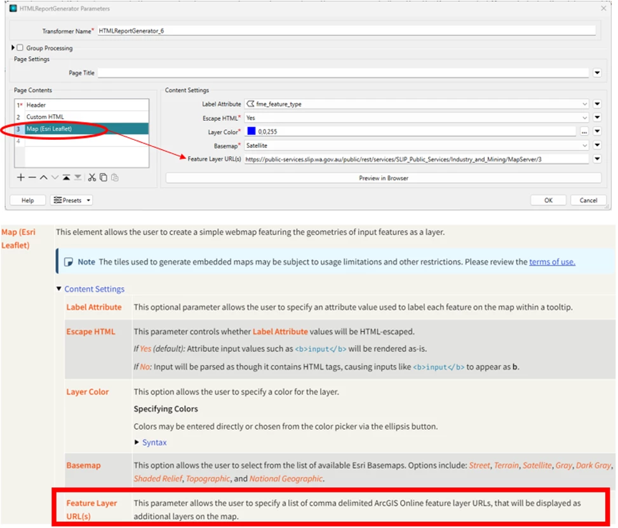Expand the Group Processing section
The height and width of the screenshot is (528, 618).
pos(13,48)
